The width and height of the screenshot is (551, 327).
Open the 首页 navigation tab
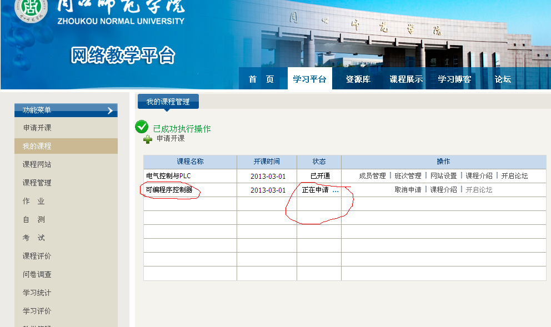point(261,79)
